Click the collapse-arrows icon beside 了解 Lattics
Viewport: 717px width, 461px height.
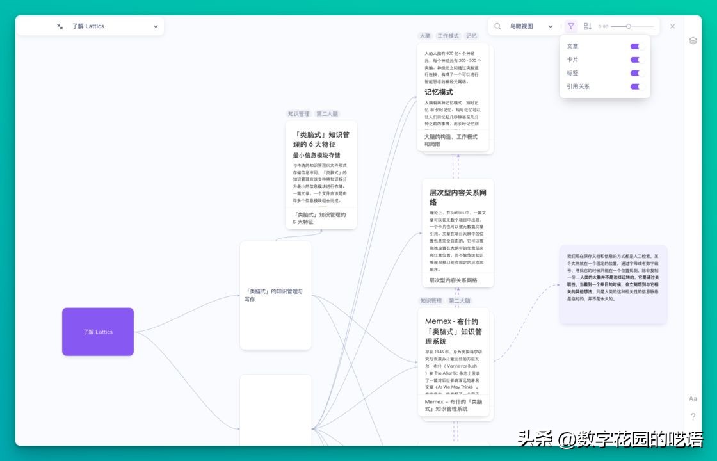coord(60,26)
